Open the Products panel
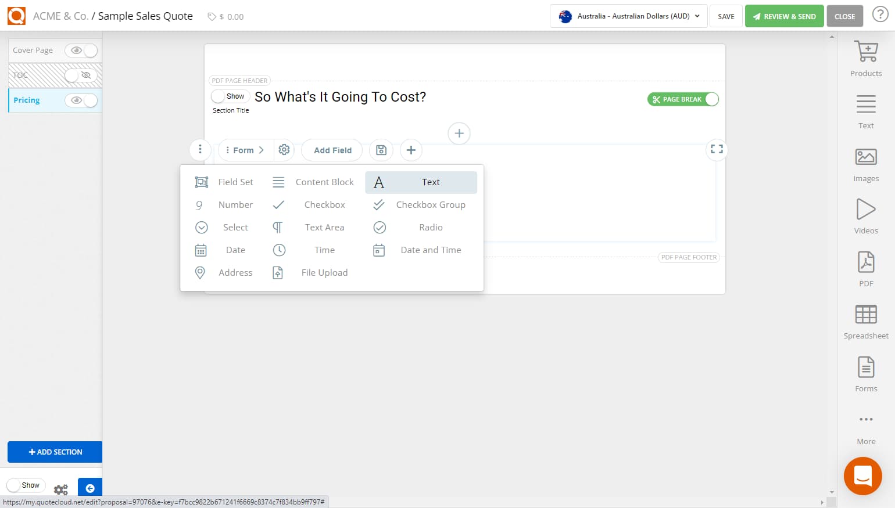This screenshot has height=508, width=895. click(x=865, y=57)
